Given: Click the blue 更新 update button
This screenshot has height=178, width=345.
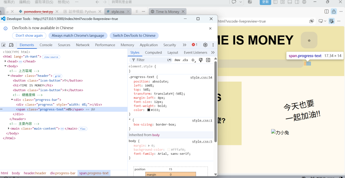Looking at the screenshot, I should [x=265, y=2].
